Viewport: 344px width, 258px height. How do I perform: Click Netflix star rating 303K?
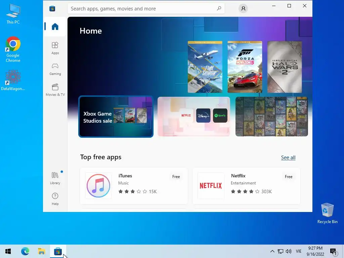(251, 191)
